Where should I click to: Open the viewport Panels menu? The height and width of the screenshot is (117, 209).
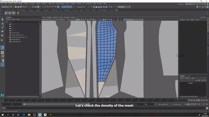(73, 18)
